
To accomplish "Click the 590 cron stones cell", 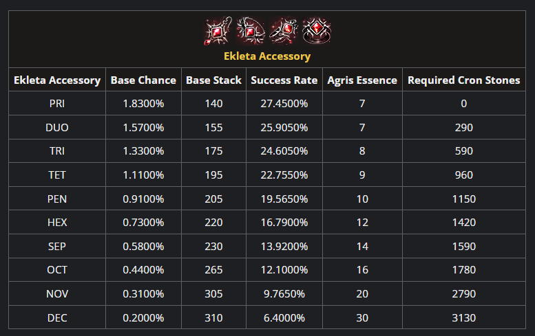I will point(463,150).
